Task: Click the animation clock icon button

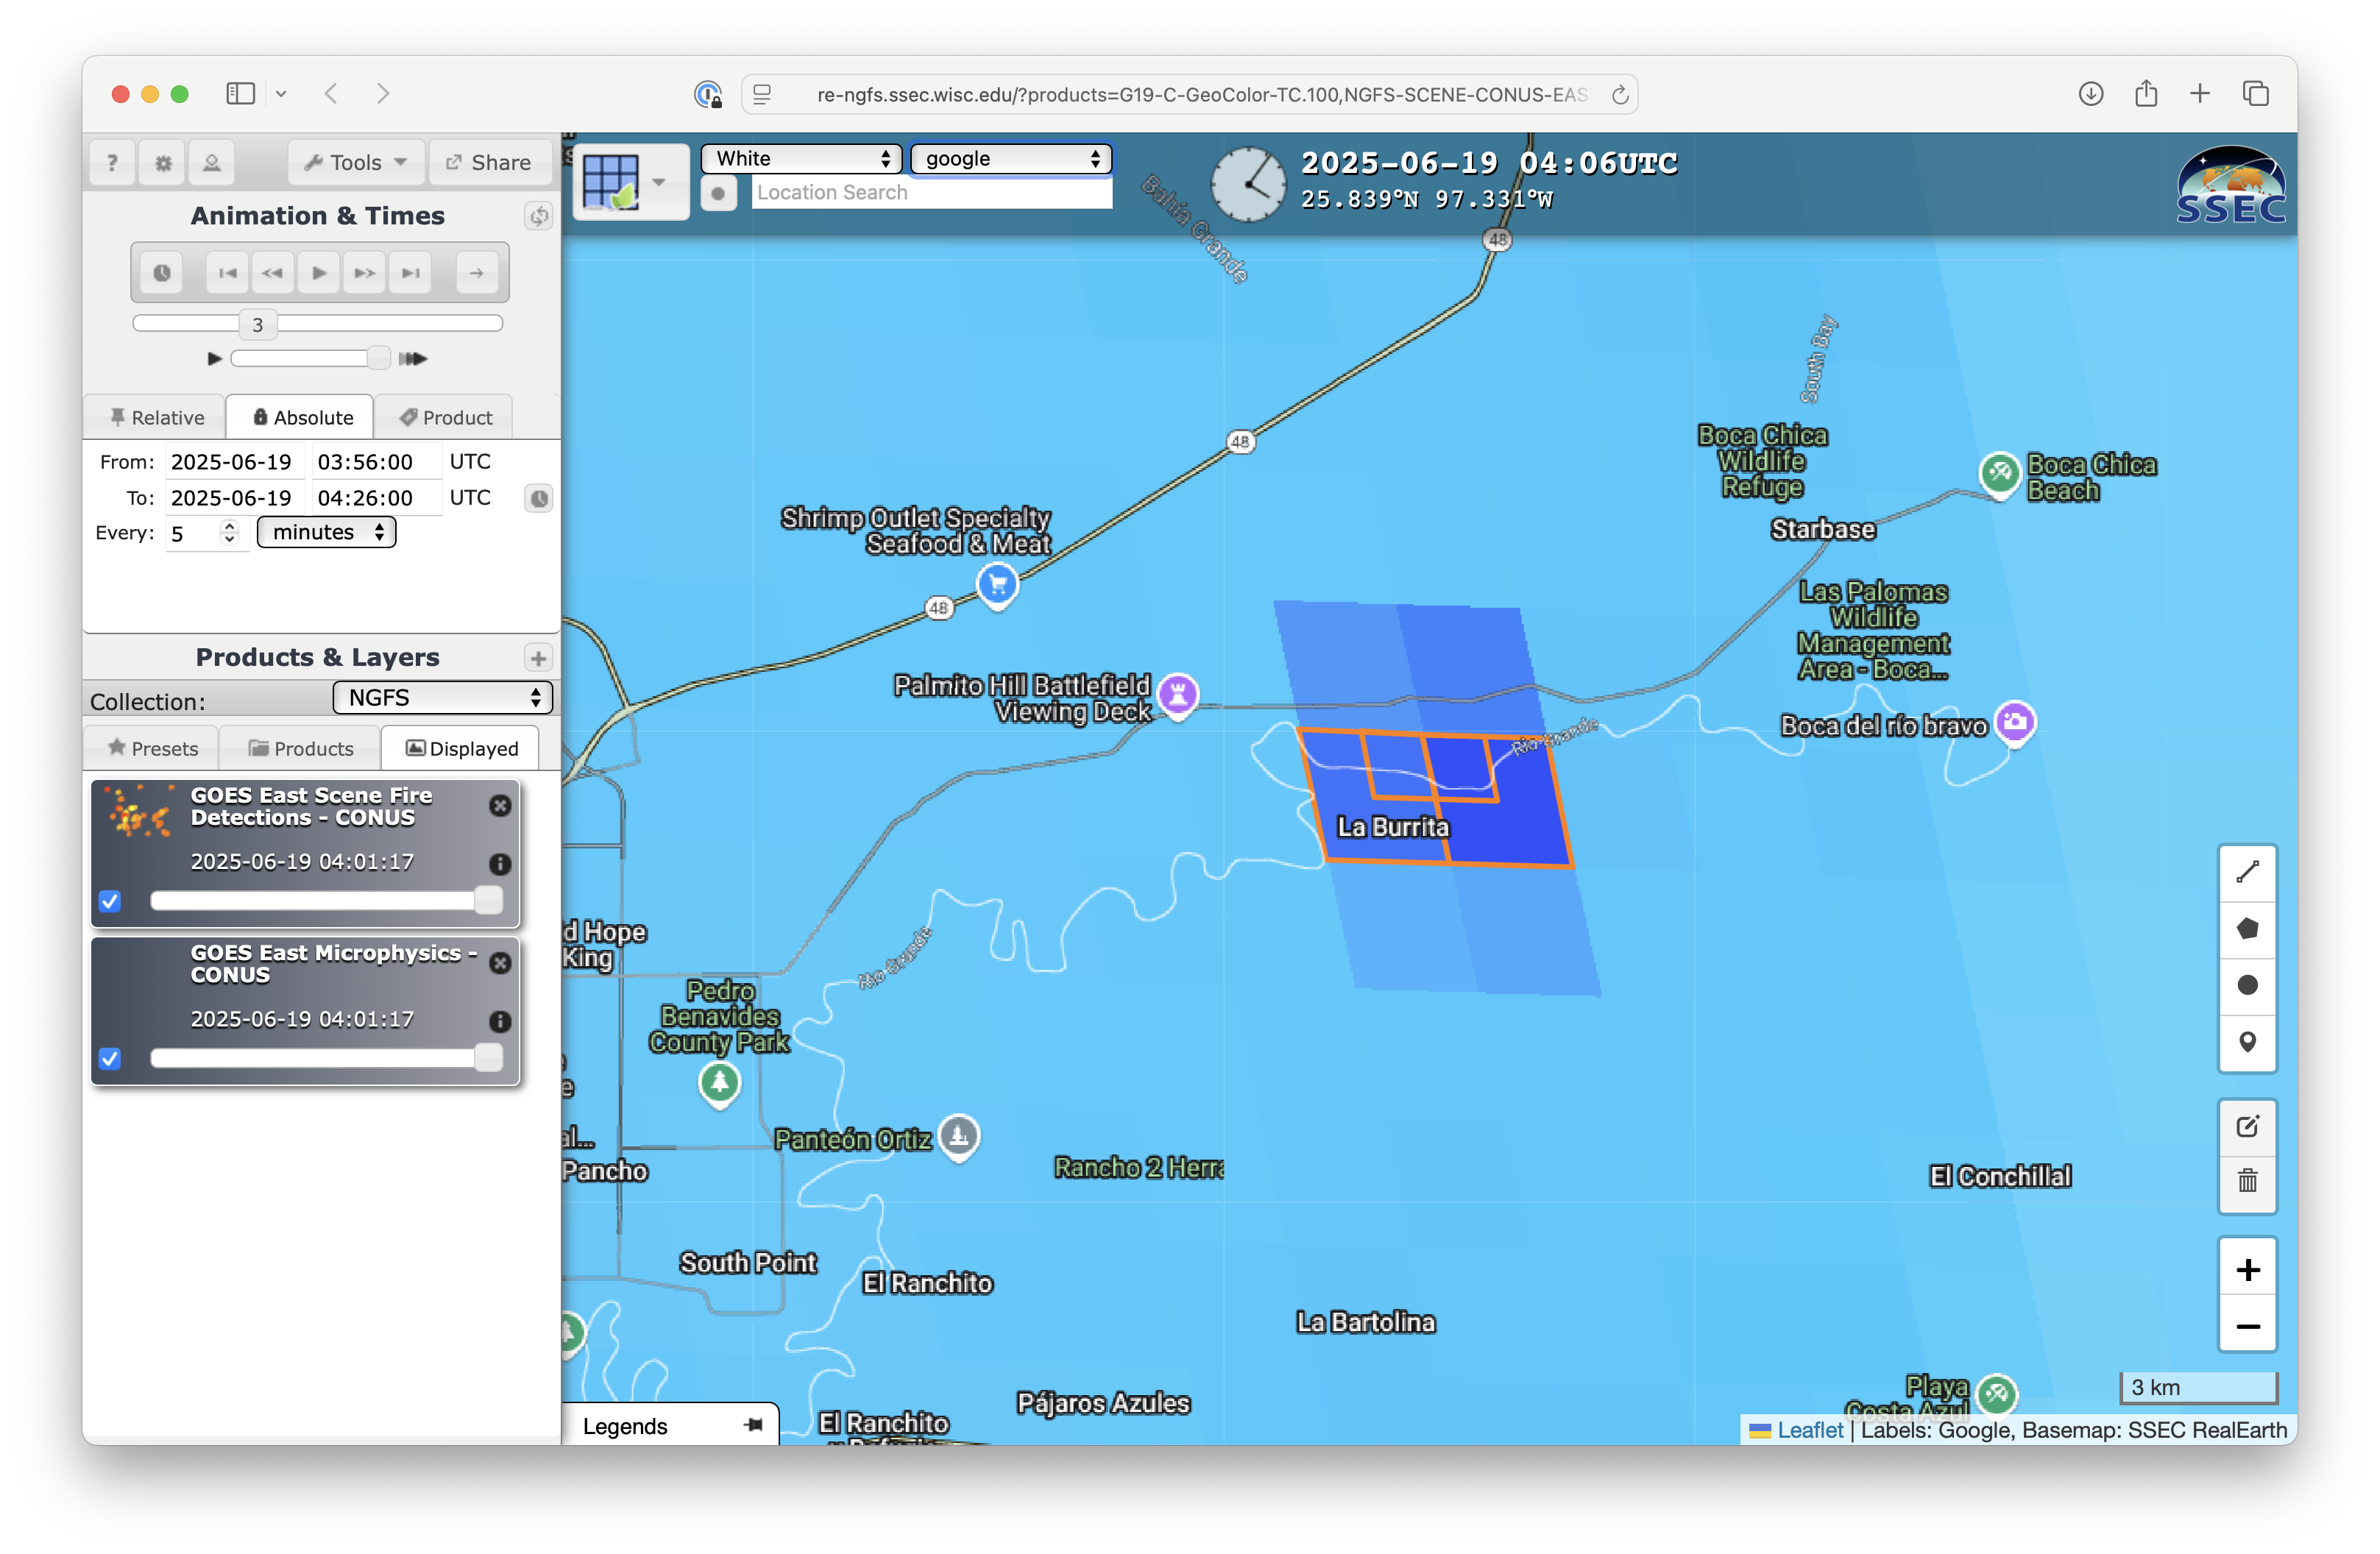Action: [x=162, y=273]
